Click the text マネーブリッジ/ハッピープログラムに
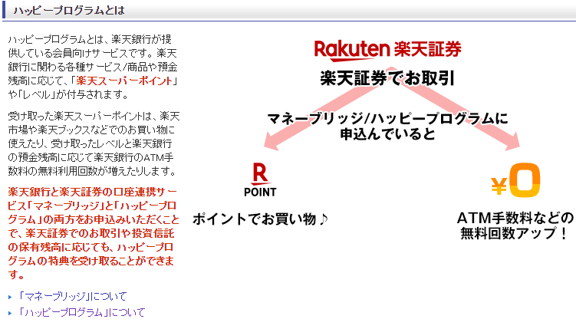 click(x=387, y=118)
